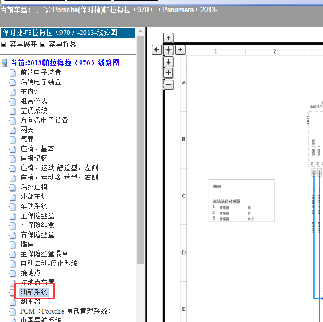Open 车内灯 wiring diagram
This screenshot has width=323, height=322.
30,91
